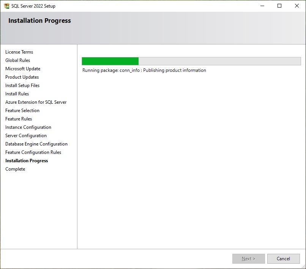Image resolution: width=306 pixels, height=269 pixels.
Task: Open Server Configuration step
Action: click(x=26, y=136)
